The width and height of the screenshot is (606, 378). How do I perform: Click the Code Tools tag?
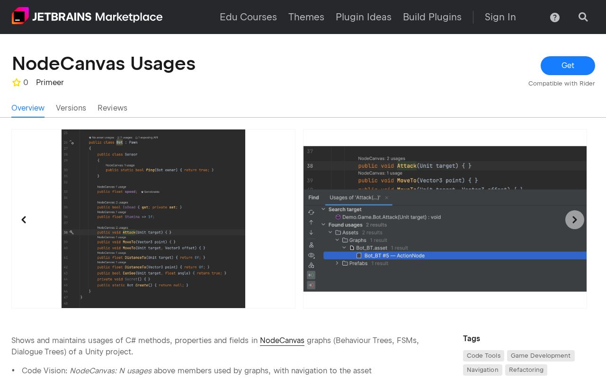click(x=483, y=356)
